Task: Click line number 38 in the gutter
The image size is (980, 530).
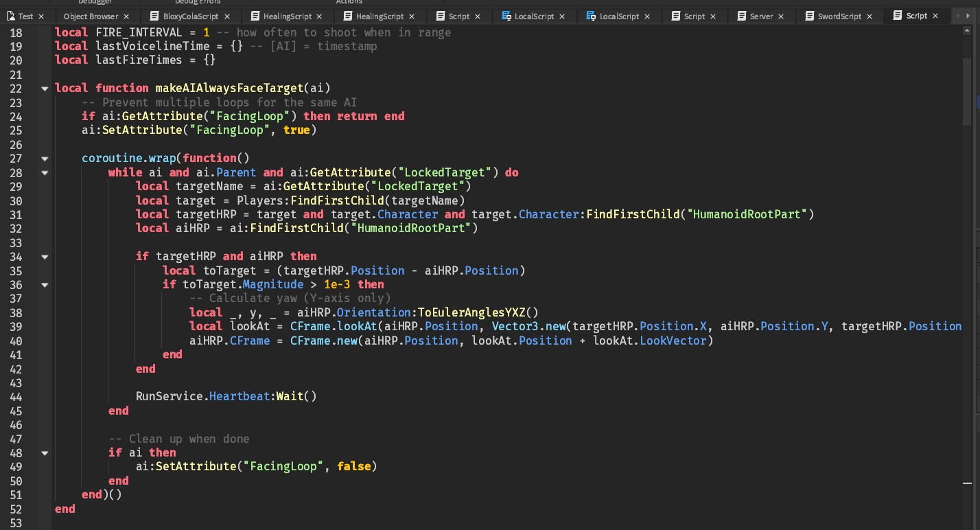Action: 16,312
